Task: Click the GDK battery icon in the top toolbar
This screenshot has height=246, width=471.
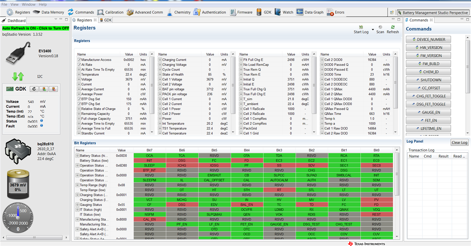Action: 259,12
